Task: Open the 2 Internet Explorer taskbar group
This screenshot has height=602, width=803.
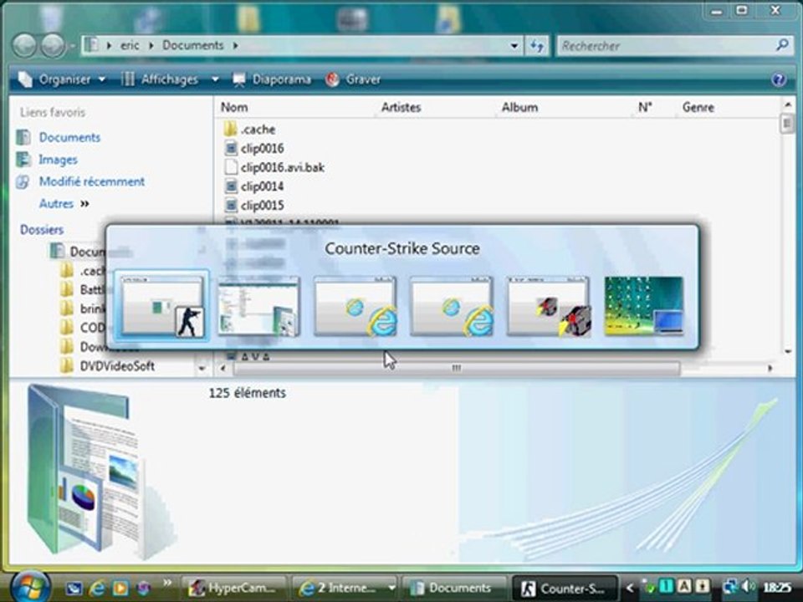Action: point(345,588)
